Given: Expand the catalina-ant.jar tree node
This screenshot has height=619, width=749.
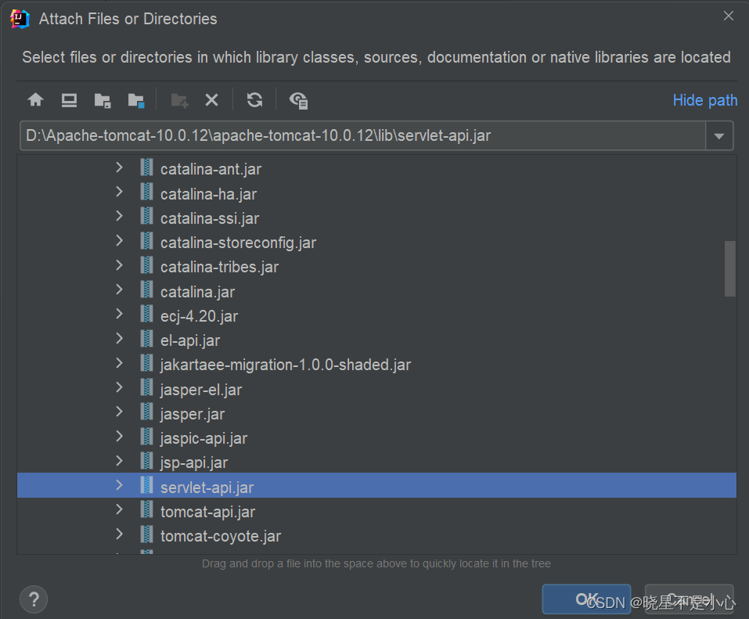Looking at the screenshot, I should [x=119, y=168].
